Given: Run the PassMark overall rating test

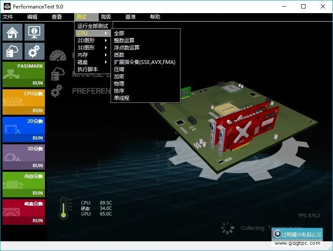Looking at the screenshot, I should point(24,74).
